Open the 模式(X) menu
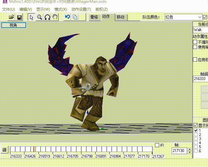Screen dimensions: 208x167 [x=61, y=9]
